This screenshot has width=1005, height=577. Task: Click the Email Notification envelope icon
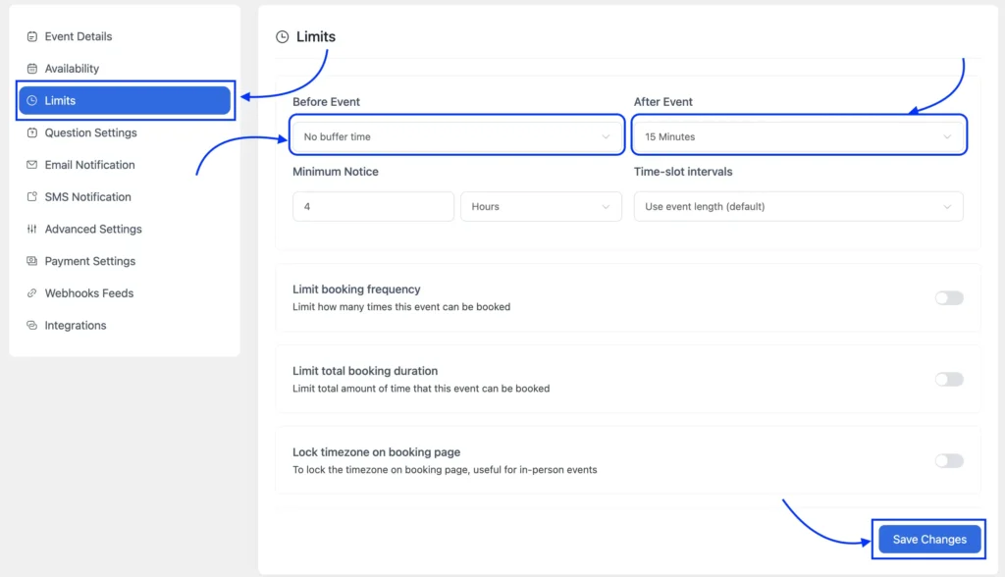click(32, 165)
